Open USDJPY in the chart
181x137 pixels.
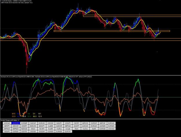68,123
